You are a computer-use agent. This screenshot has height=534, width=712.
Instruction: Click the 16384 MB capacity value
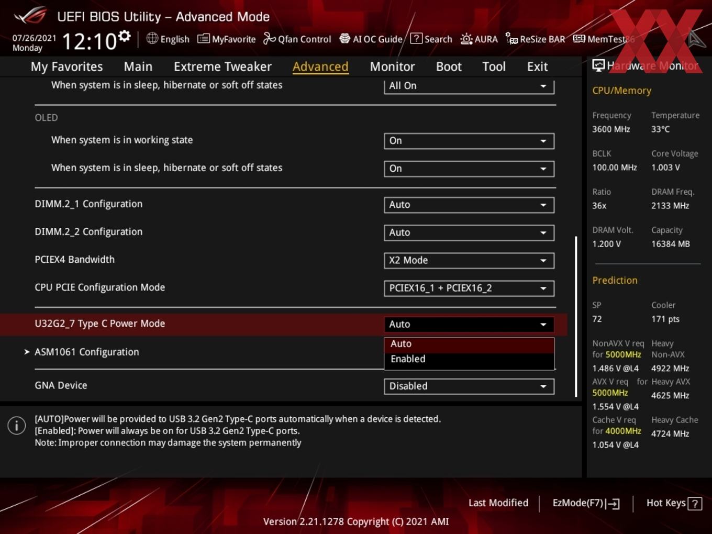click(670, 244)
